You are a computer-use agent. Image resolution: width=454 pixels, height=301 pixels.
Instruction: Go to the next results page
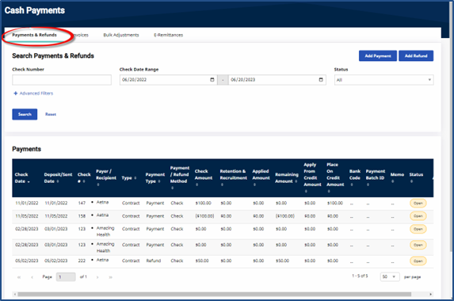[x=97, y=277]
